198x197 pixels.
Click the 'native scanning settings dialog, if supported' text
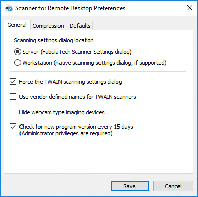click(110, 63)
